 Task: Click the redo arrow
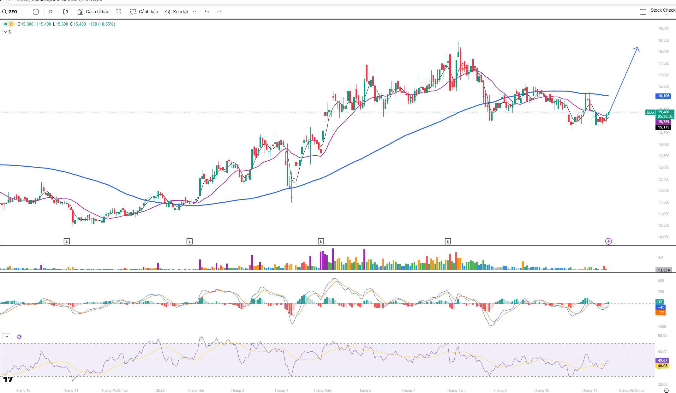pyautogui.click(x=219, y=12)
